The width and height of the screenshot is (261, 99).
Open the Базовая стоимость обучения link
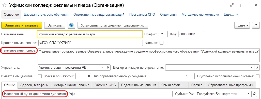[46, 15]
